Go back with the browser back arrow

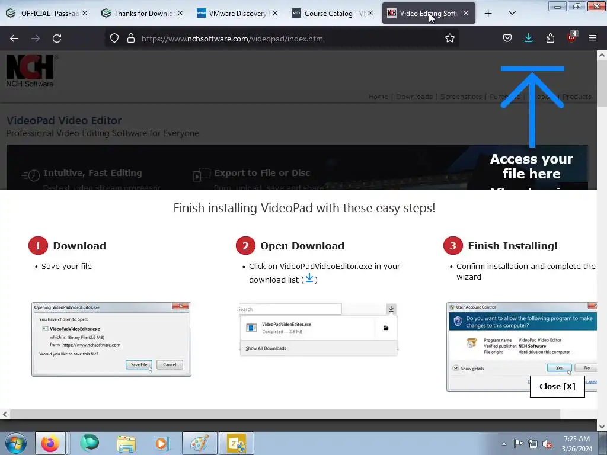click(x=14, y=39)
